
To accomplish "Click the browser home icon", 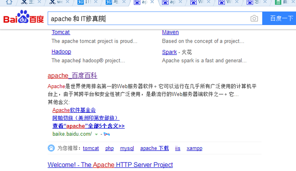I will click(x=9, y=2).
